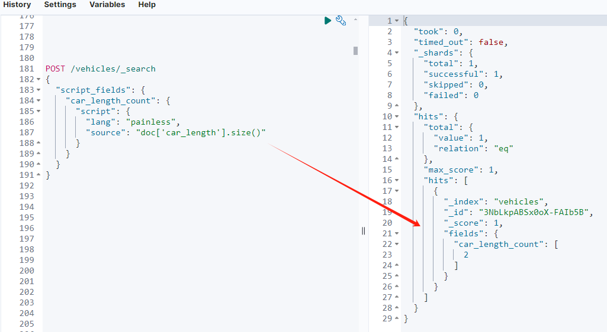Image resolution: width=607 pixels, height=332 pixels.
Task: Collapse response root object at line 1
Action: 397,21
